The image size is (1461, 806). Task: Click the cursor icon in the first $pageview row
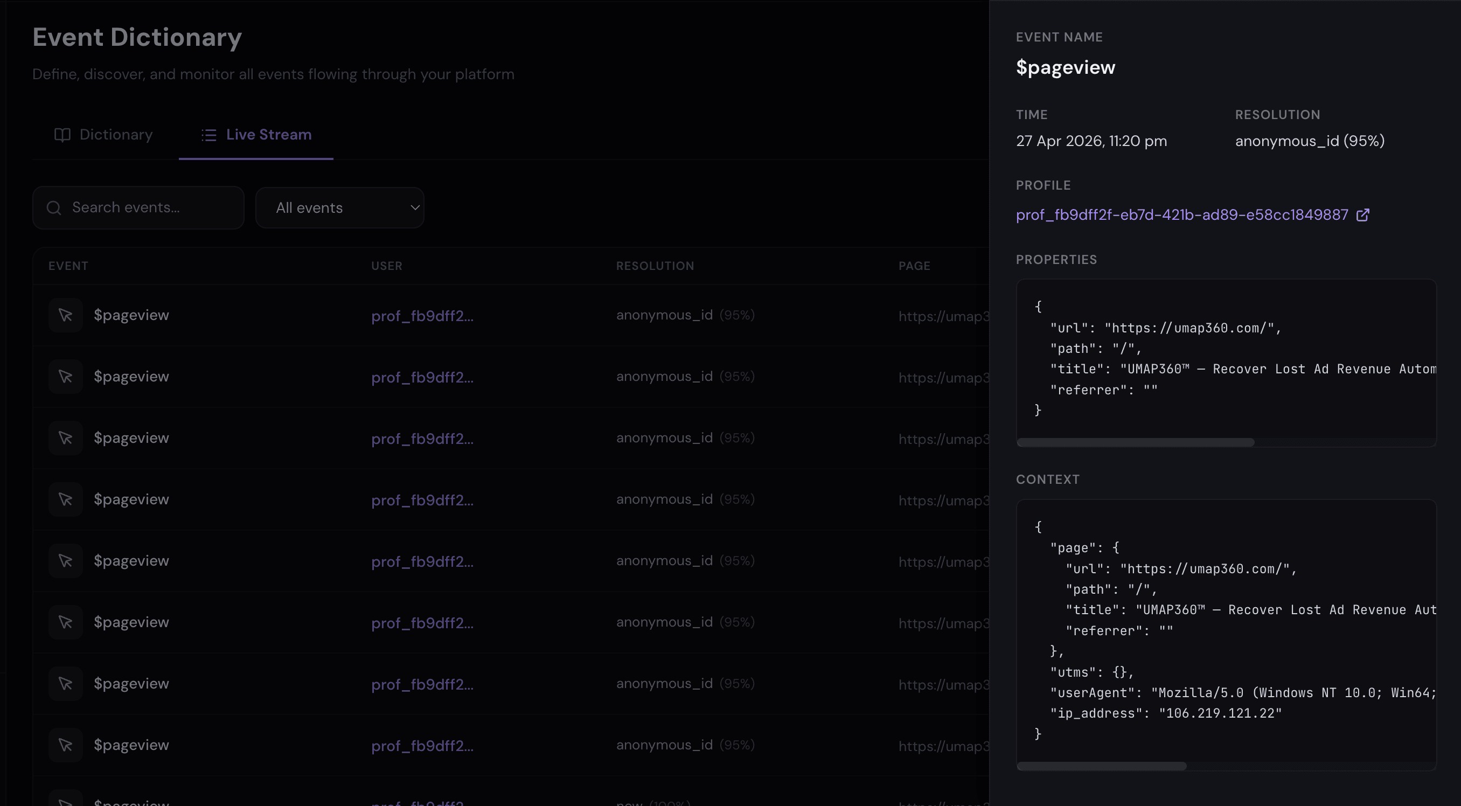tap(66, 315)
